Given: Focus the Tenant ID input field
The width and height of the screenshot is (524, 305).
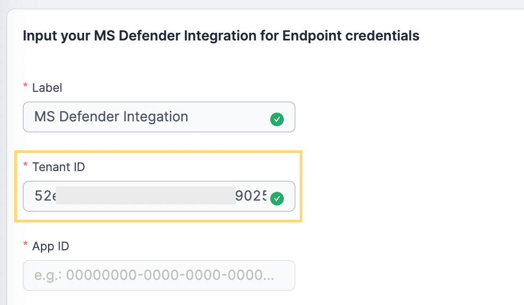Looking at the screenshot, I should click(x=159, y=196).
